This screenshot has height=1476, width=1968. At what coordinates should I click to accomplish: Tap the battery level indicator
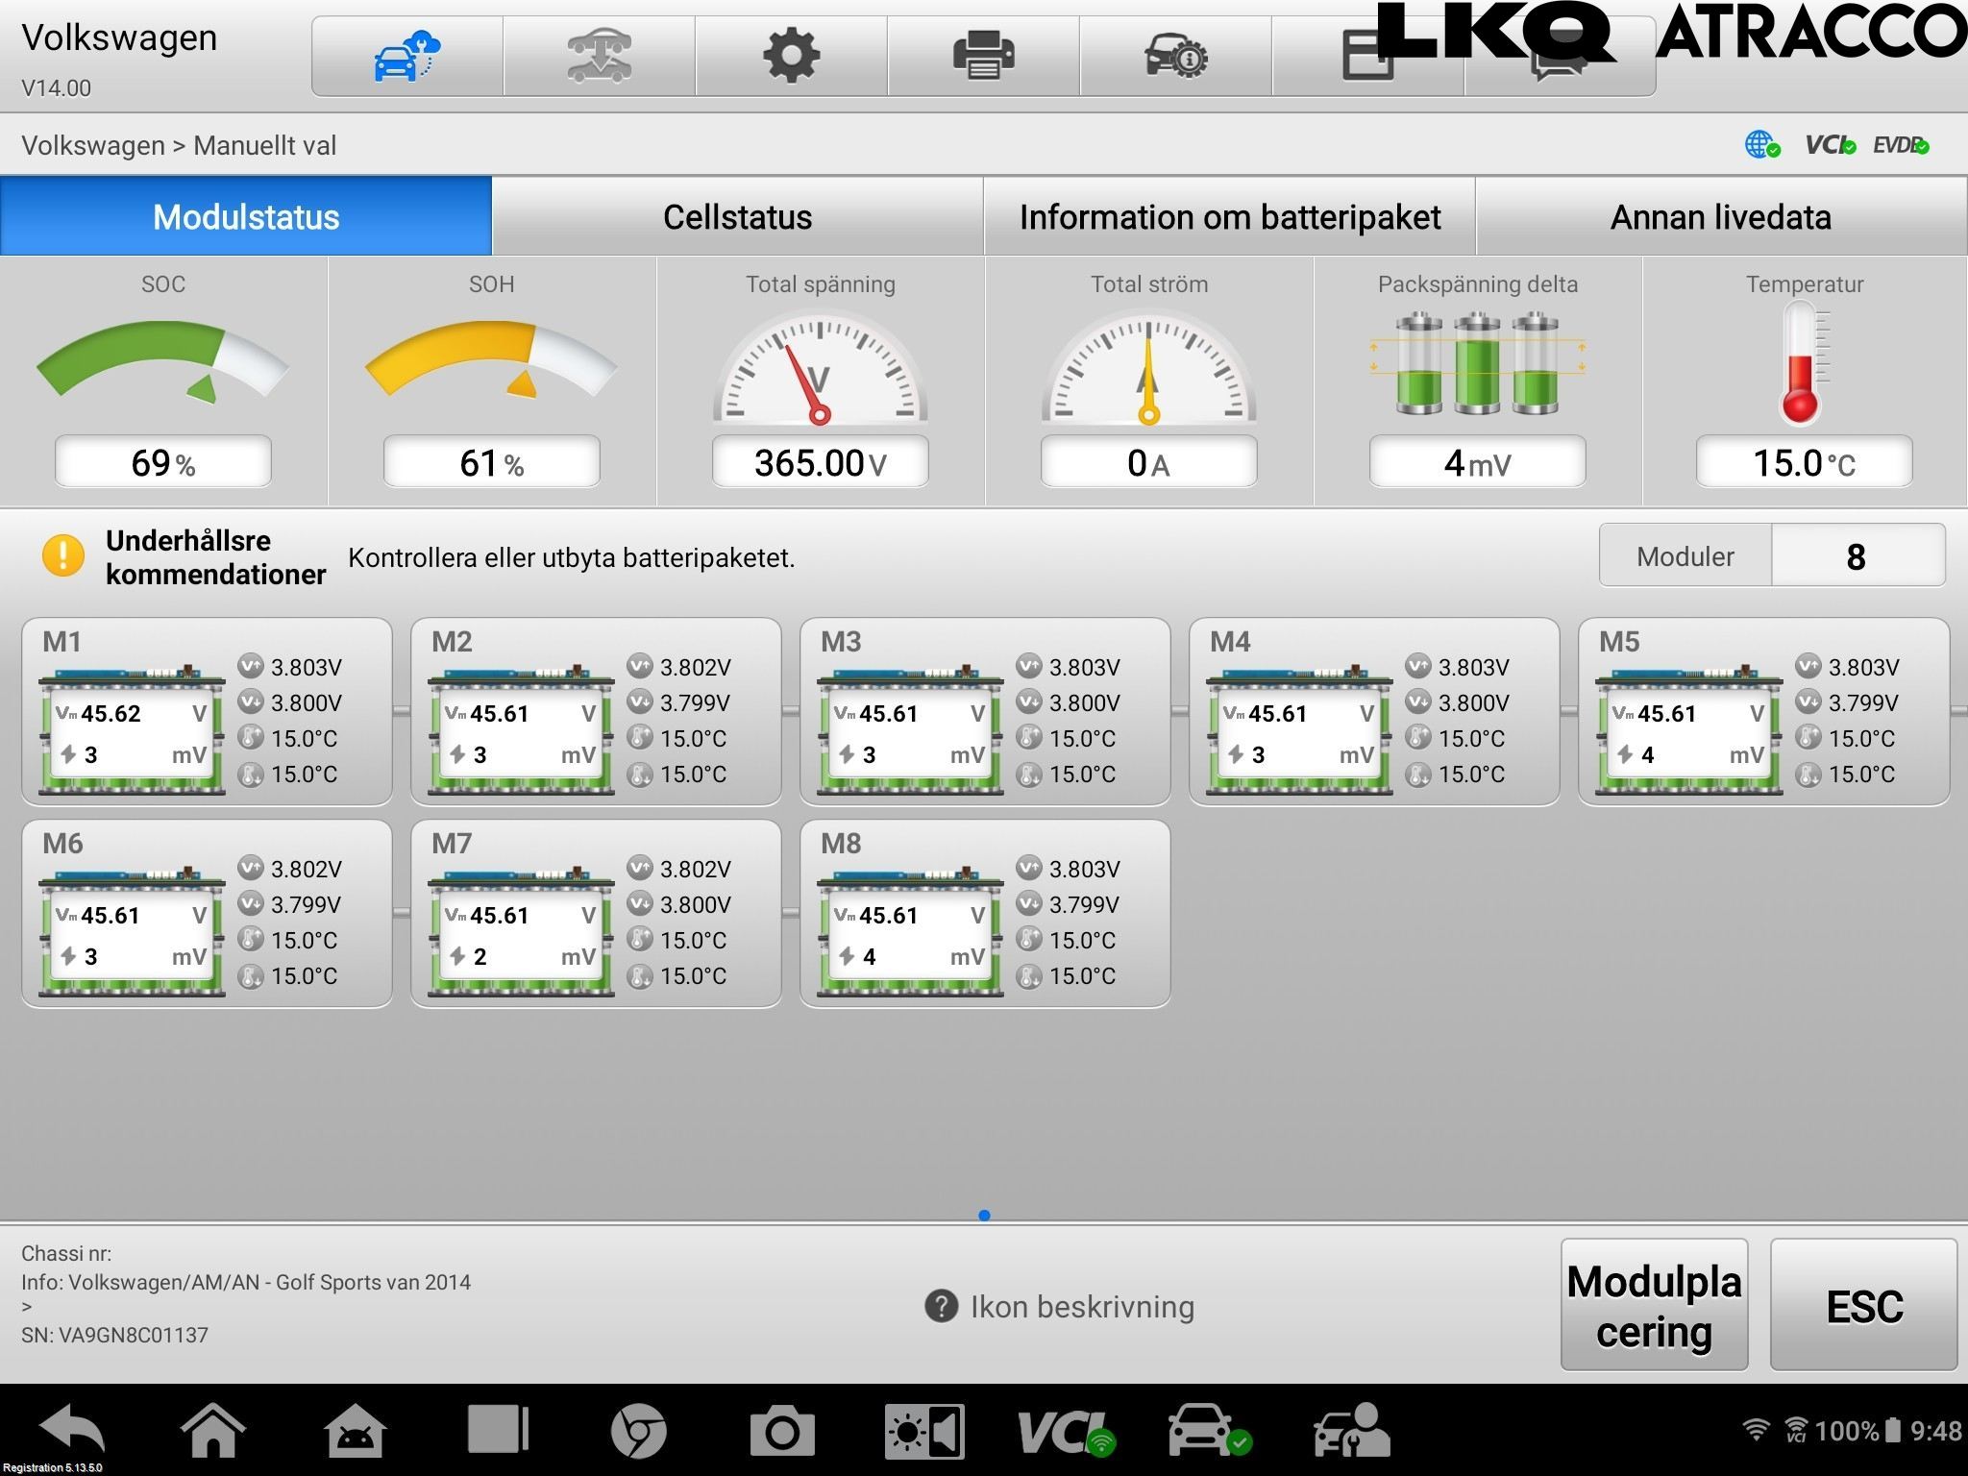pos(1893,1431)
